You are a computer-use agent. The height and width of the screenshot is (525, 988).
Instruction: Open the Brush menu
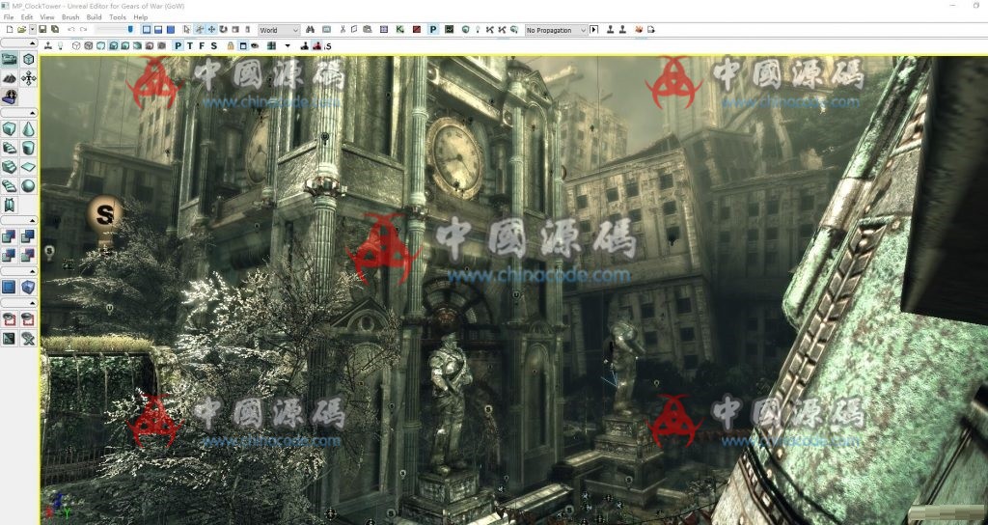70,17
